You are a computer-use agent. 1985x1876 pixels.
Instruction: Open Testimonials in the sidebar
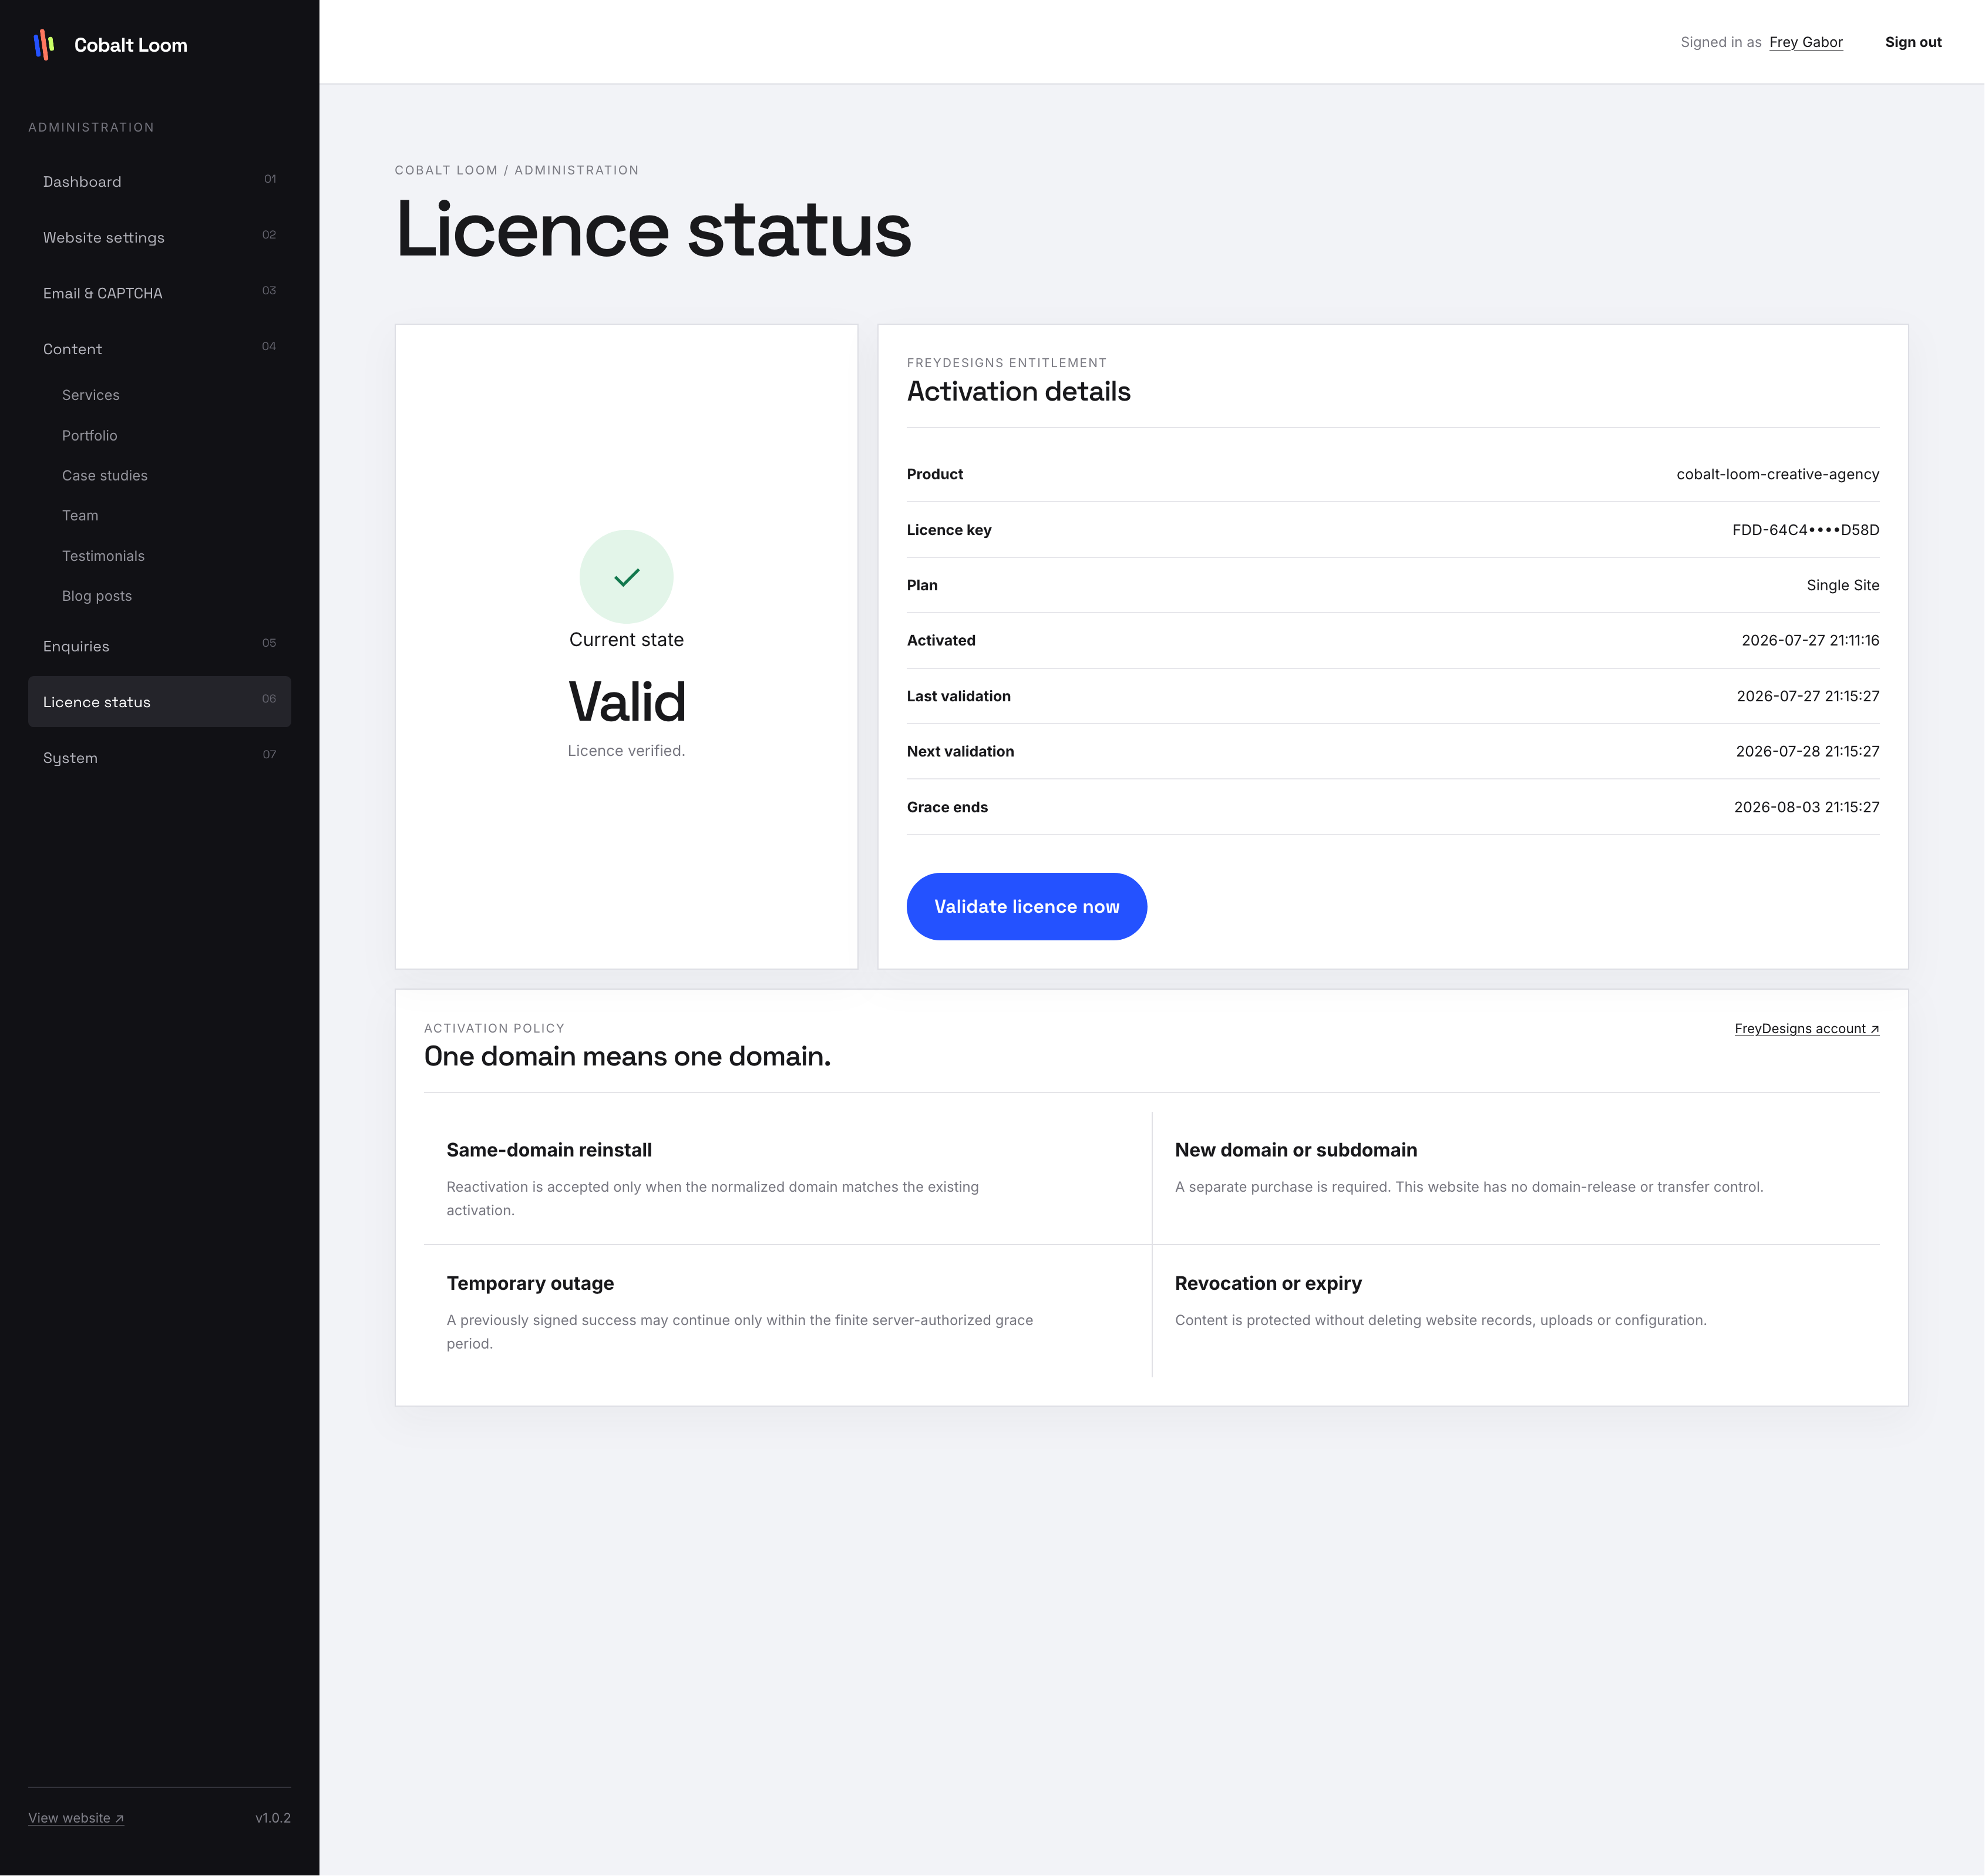point(103,556)
